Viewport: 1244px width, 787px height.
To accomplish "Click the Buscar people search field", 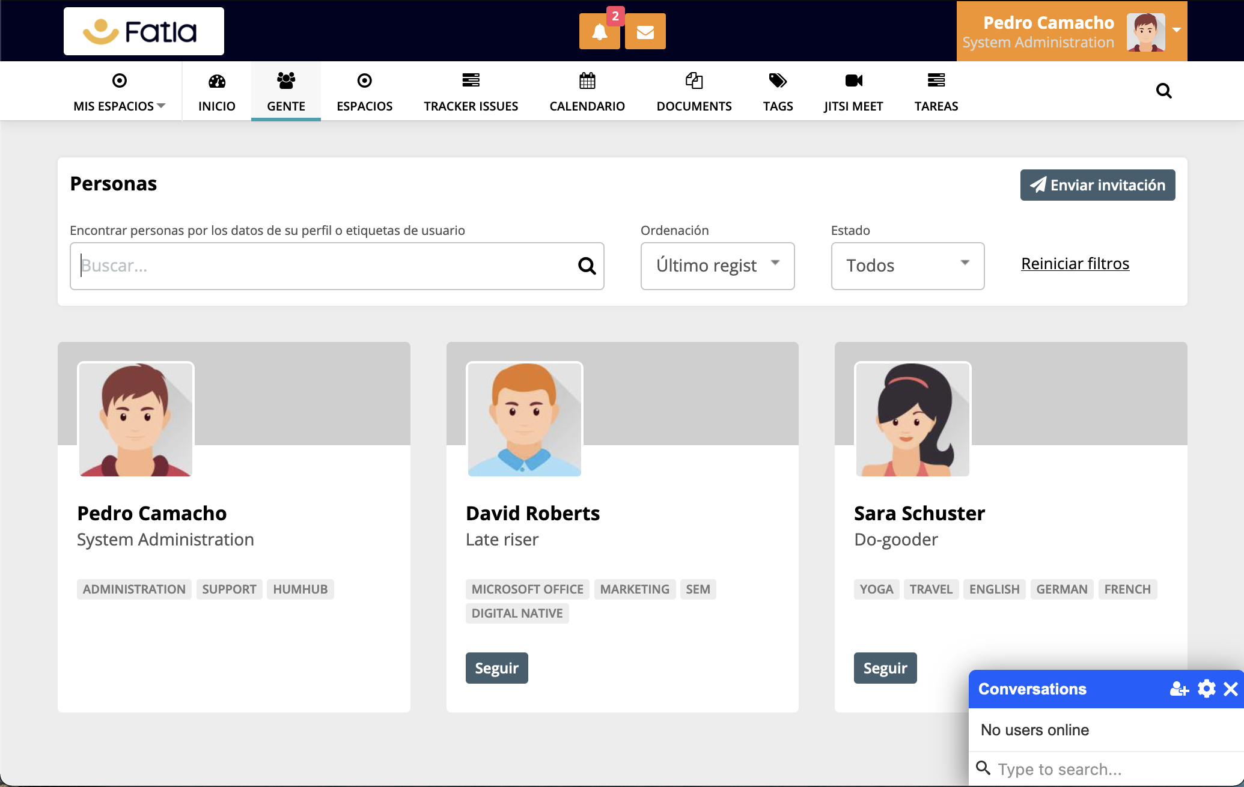I will coord(325,266).
